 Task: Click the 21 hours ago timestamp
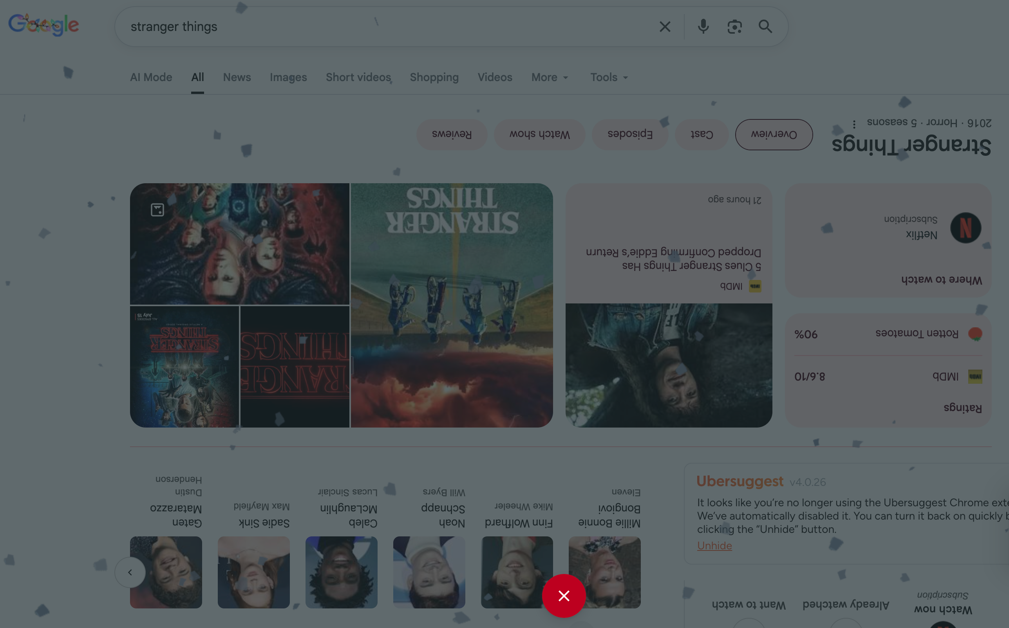click(734, 199)
